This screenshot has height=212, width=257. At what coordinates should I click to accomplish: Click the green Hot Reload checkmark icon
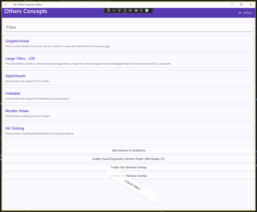tap(147, 11)
